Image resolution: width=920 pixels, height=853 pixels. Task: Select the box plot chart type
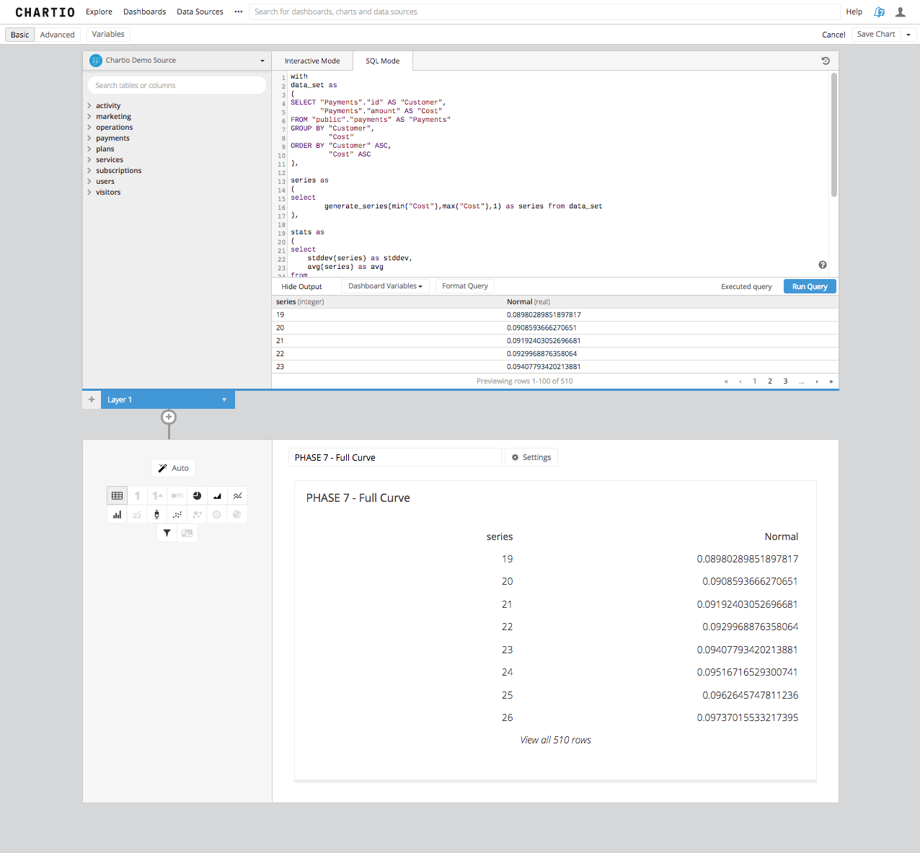pyautogui.click(x=157, y=514)
